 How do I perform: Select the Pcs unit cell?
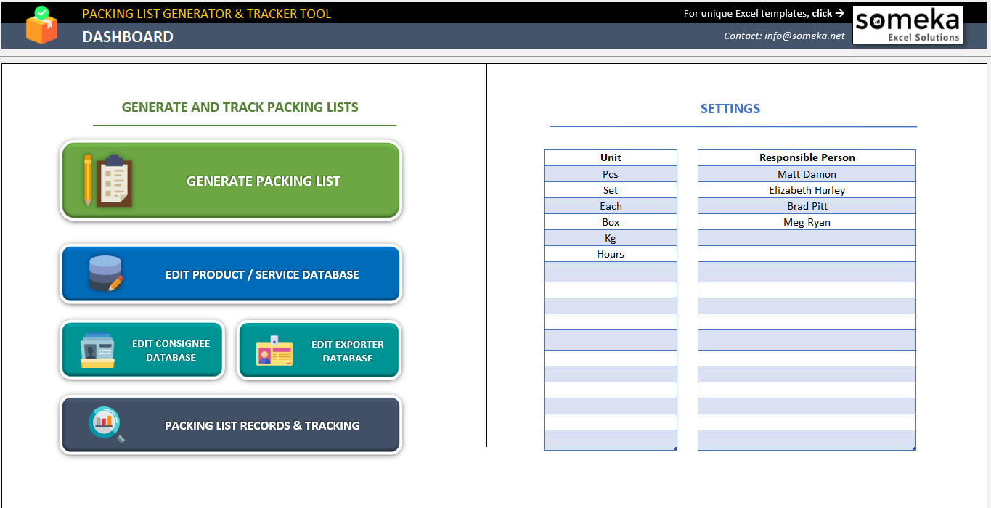click(610, 173)
